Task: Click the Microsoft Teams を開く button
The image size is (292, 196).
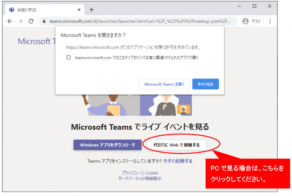Action: 164,84
